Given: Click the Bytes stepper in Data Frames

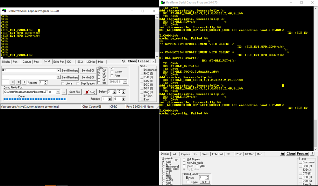Looking at the screenshot, I should 207,177.
